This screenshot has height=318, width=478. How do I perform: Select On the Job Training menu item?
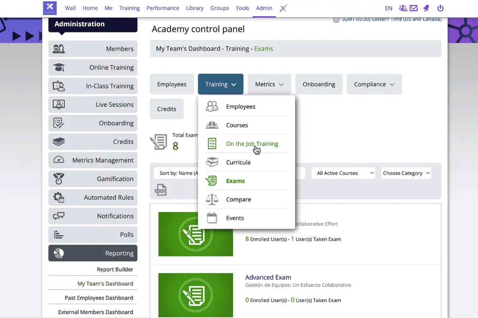coord(247,144)
